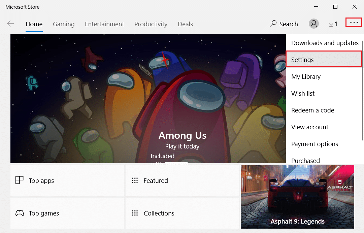
Task: Choose Downloads and updates menu entry
Action: (x=325, y=43)
